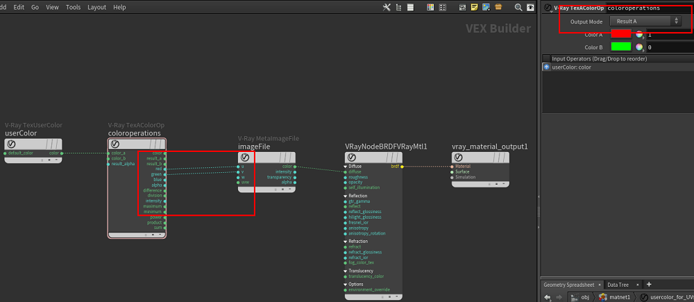Switch to the Data Tree tab
Image resolution: width=694 pixels, height=302 pixels.
[618, 285]
